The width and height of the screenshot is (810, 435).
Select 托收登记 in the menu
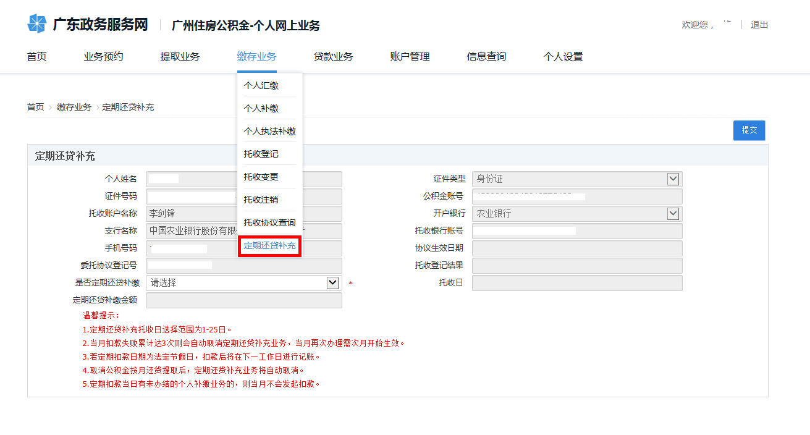[x=261, y=154]
